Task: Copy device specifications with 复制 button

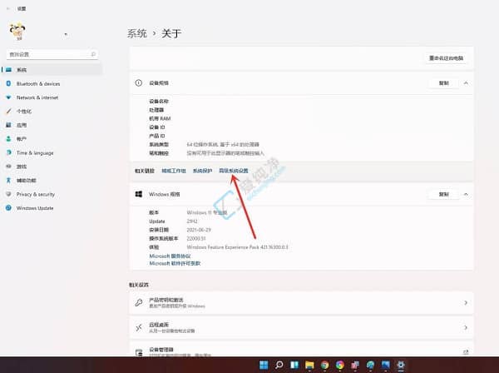Action: [444, 83]
